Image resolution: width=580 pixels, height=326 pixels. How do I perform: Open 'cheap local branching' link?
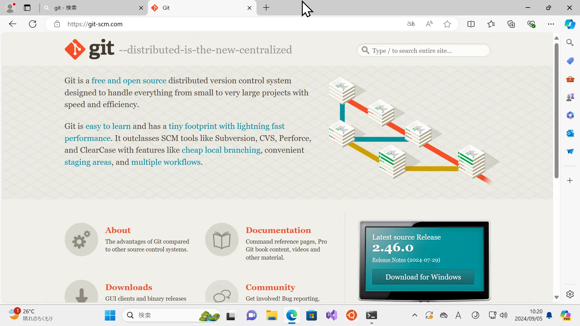pos(221,150)
